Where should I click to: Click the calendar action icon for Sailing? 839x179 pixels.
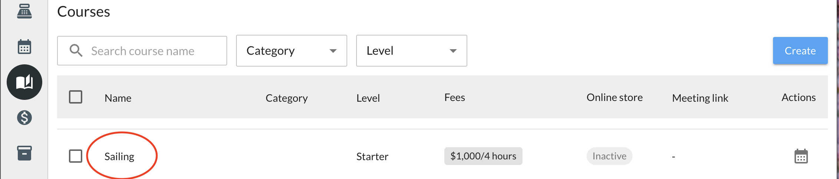pos(801,156)
